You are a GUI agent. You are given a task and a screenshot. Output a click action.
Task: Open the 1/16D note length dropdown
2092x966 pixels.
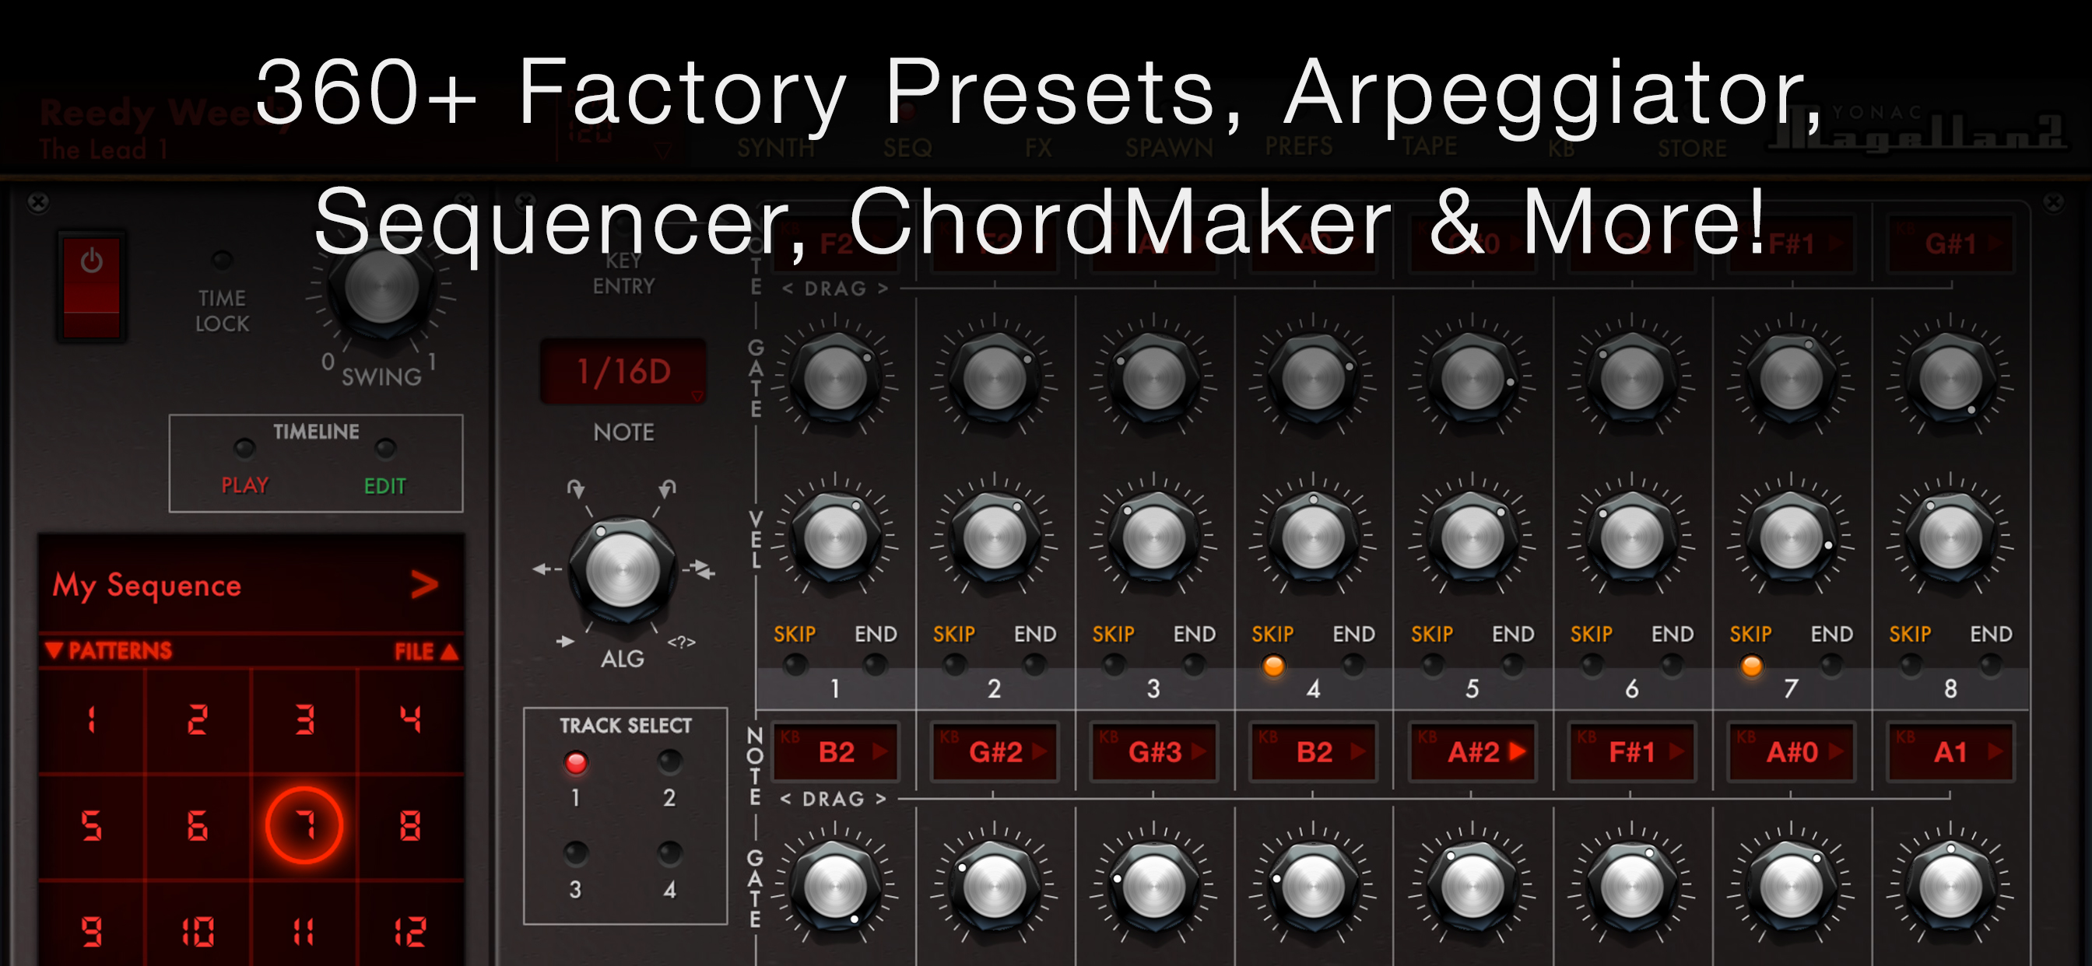(623, 372)
